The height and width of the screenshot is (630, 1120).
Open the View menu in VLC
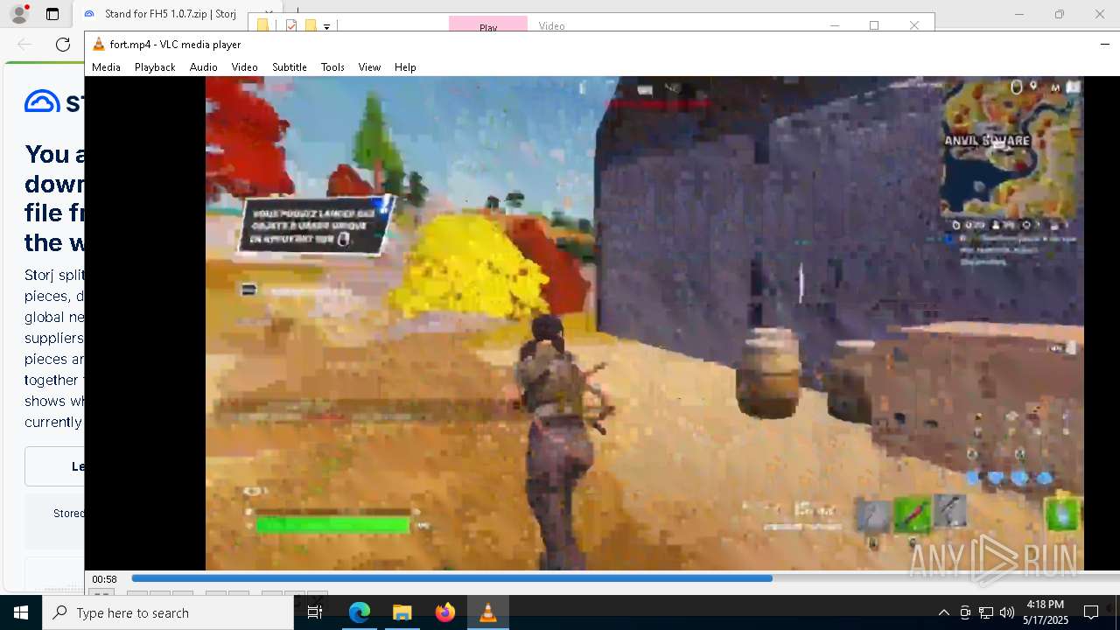[369, 67]
